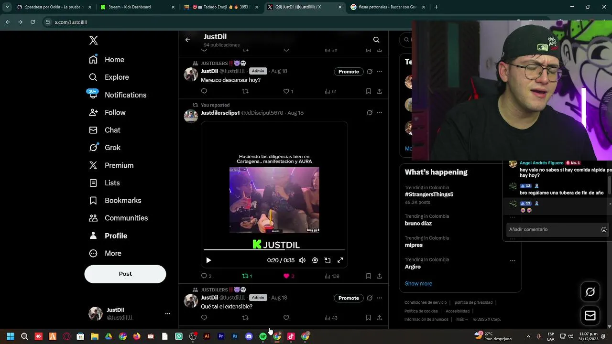Open video settings gear
Image resolution: width=612 pixels, height=344 pixels.
coord(315,260)
